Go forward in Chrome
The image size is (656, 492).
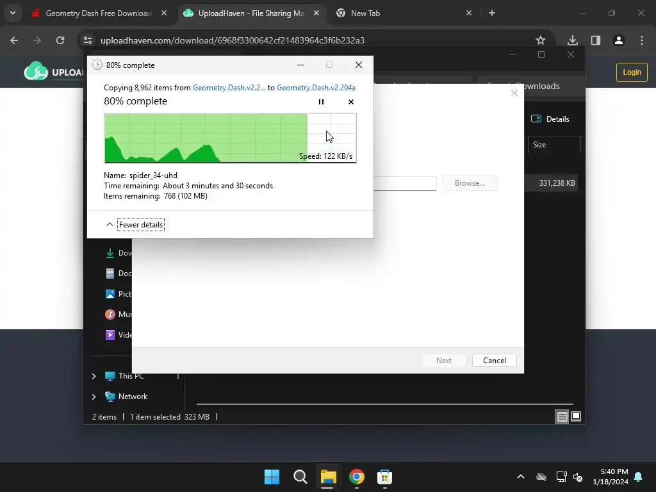click(x=37, y=40)
